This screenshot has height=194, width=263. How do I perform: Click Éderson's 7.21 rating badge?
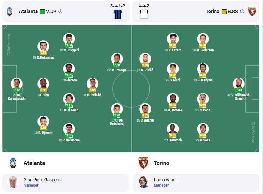pyautogui.click(x=69, y=75)
